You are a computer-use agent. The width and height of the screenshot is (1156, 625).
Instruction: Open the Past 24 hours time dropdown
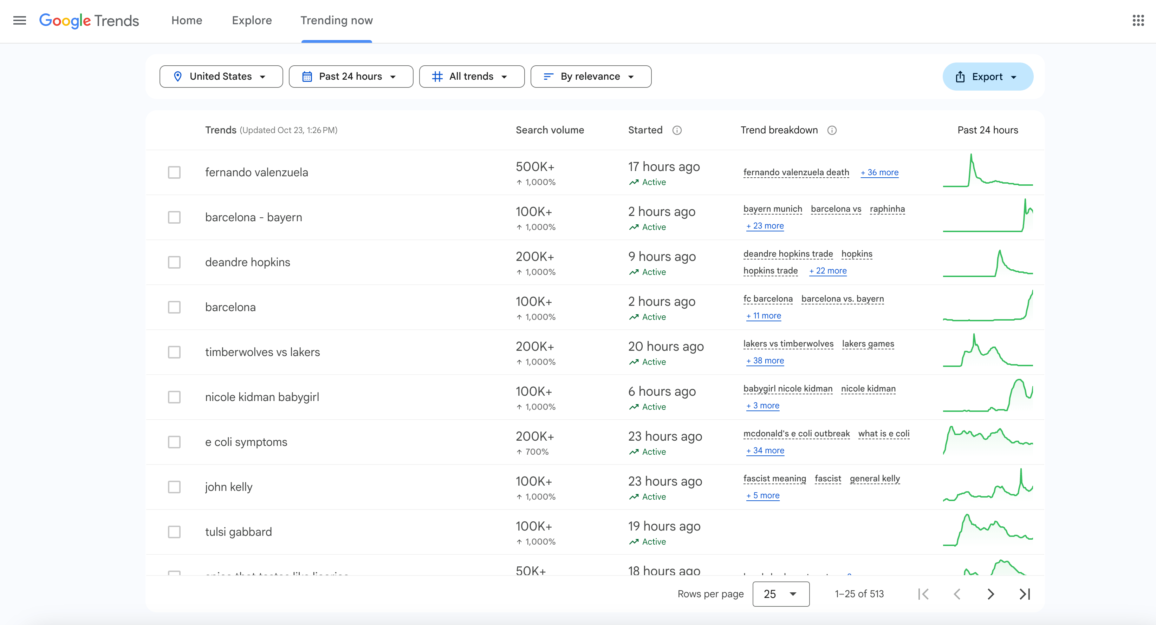pyautogui.click(x=351, y=77)
